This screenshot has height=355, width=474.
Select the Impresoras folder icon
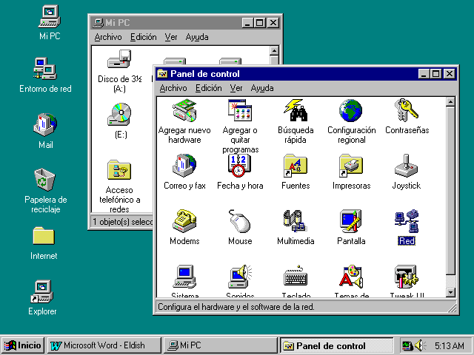[351, 166]
